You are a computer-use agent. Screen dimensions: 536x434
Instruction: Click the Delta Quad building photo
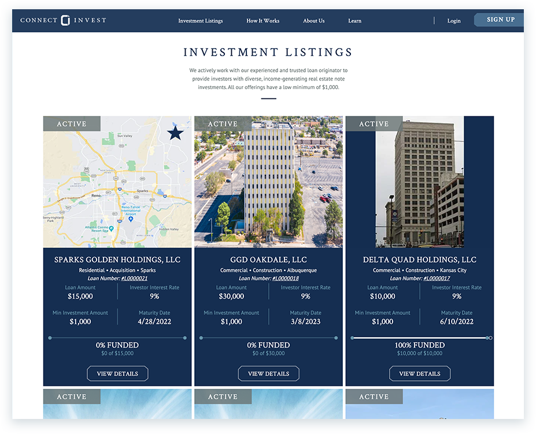(419, 182)
